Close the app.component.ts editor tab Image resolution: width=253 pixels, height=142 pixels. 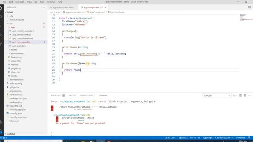[x=106, y=7]
